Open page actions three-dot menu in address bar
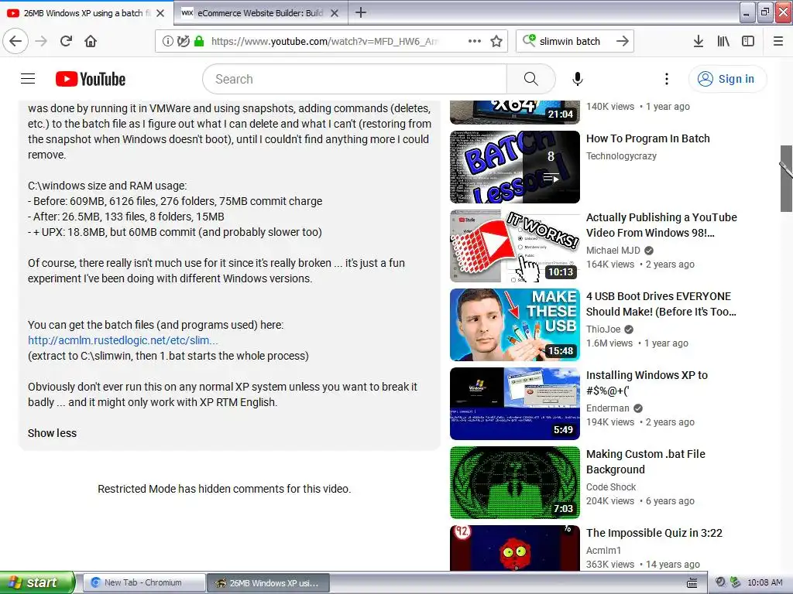 475,41
